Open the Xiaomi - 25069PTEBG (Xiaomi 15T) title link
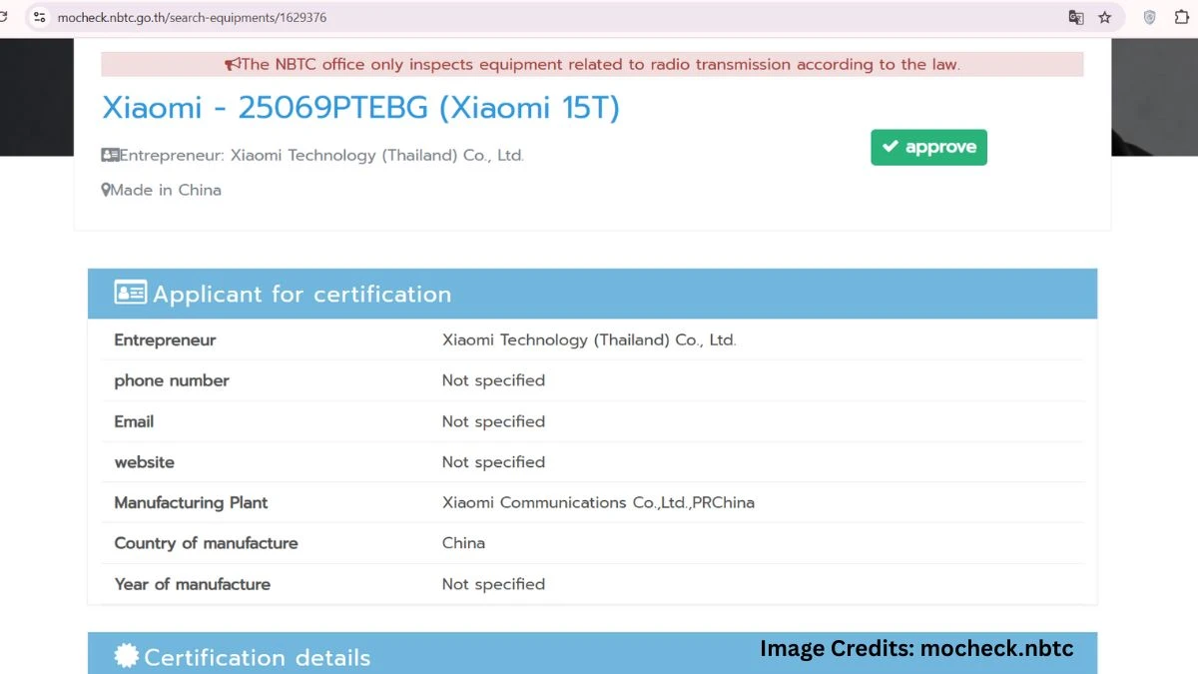The height and width of the screenshot is (674, 1198). coord(361,107)
